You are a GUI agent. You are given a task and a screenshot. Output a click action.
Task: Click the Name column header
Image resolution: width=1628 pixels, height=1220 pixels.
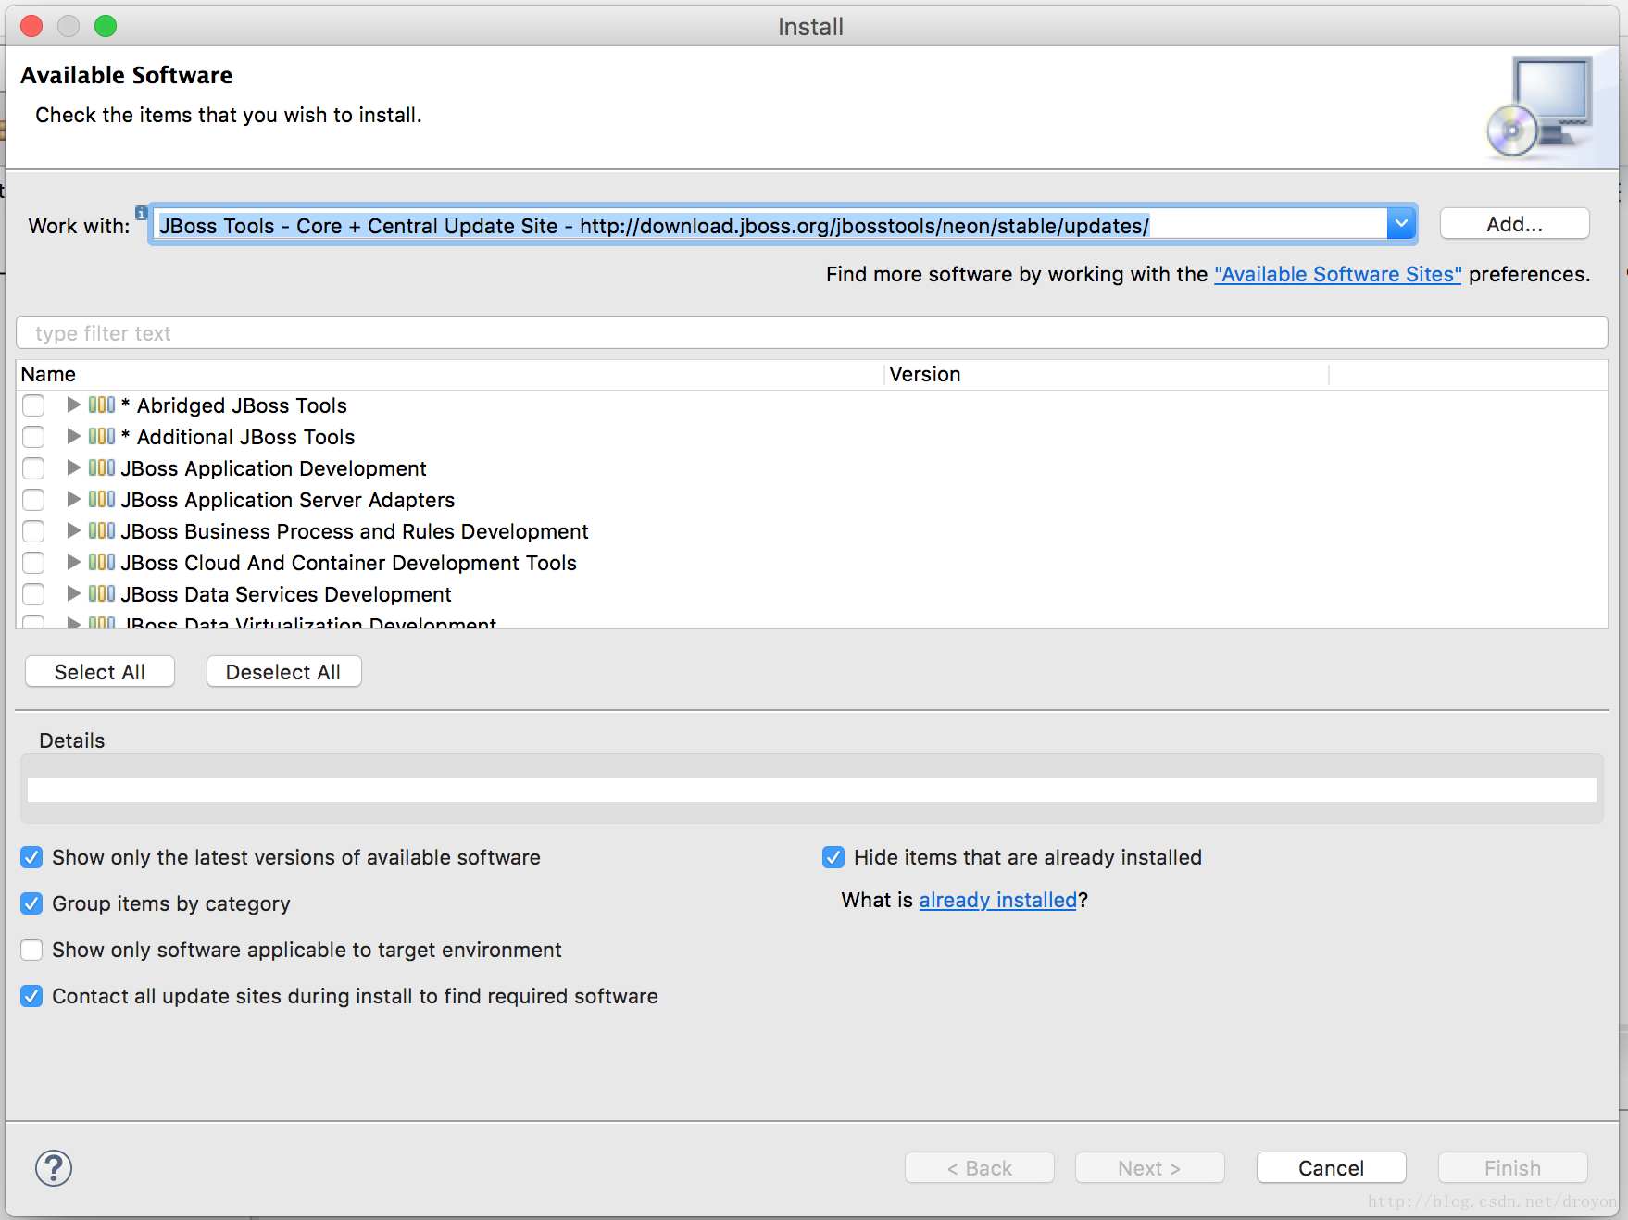[x=451, y=374]
